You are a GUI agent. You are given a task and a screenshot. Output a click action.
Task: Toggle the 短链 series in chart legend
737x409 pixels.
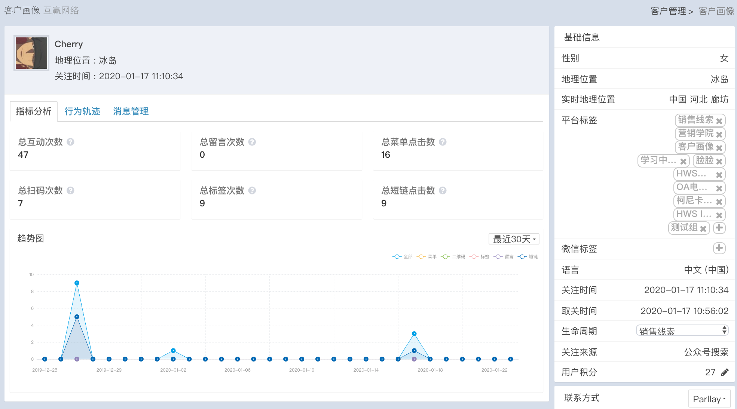(x=528, y=256)
